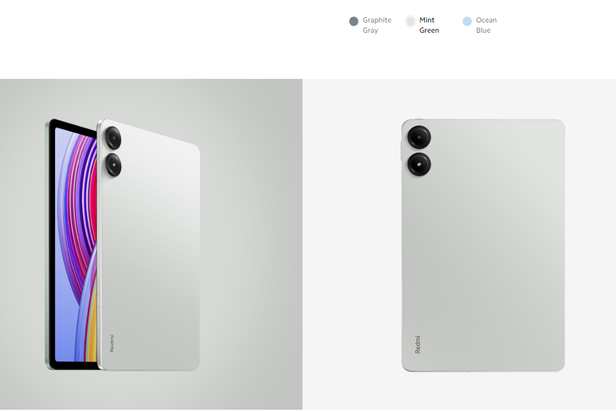The image size is (616, 411).
Task: Click the Graphite Gray text label
Action: (x=377, y=25)
